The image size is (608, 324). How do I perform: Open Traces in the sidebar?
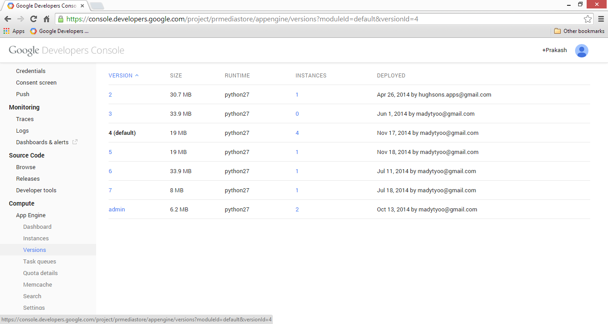point(25,119)
